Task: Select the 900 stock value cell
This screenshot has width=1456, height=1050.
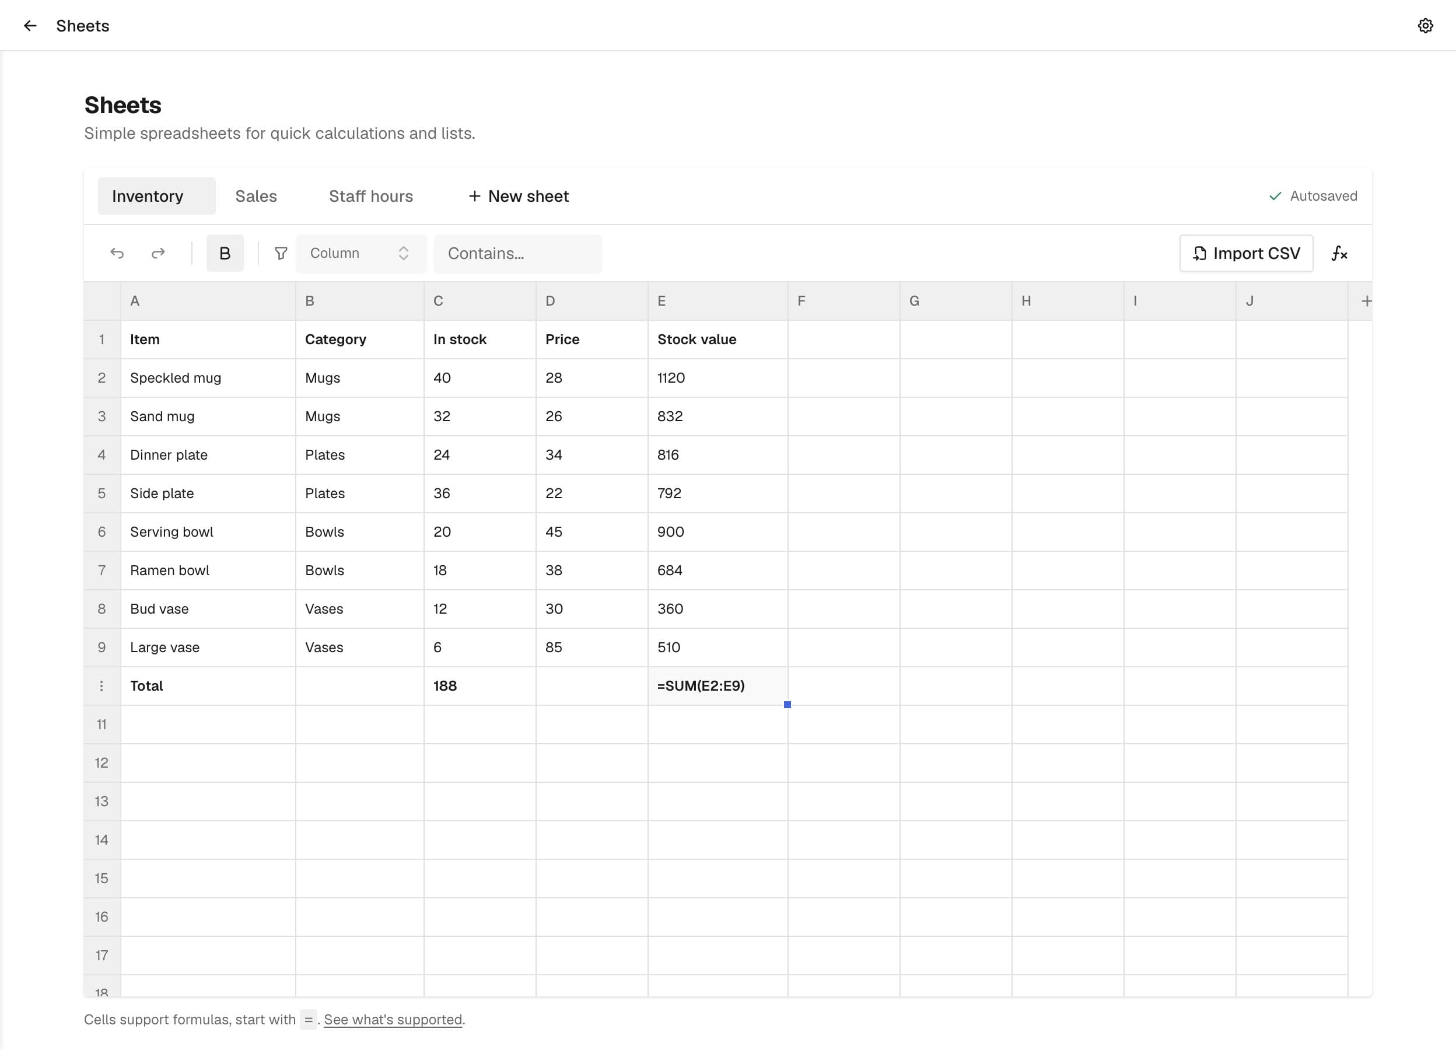Action: (717, 532)
